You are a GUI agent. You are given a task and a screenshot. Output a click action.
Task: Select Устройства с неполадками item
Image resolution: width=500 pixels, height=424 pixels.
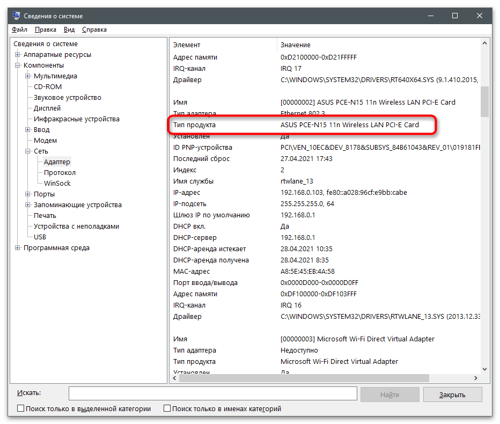coord(76,226)
